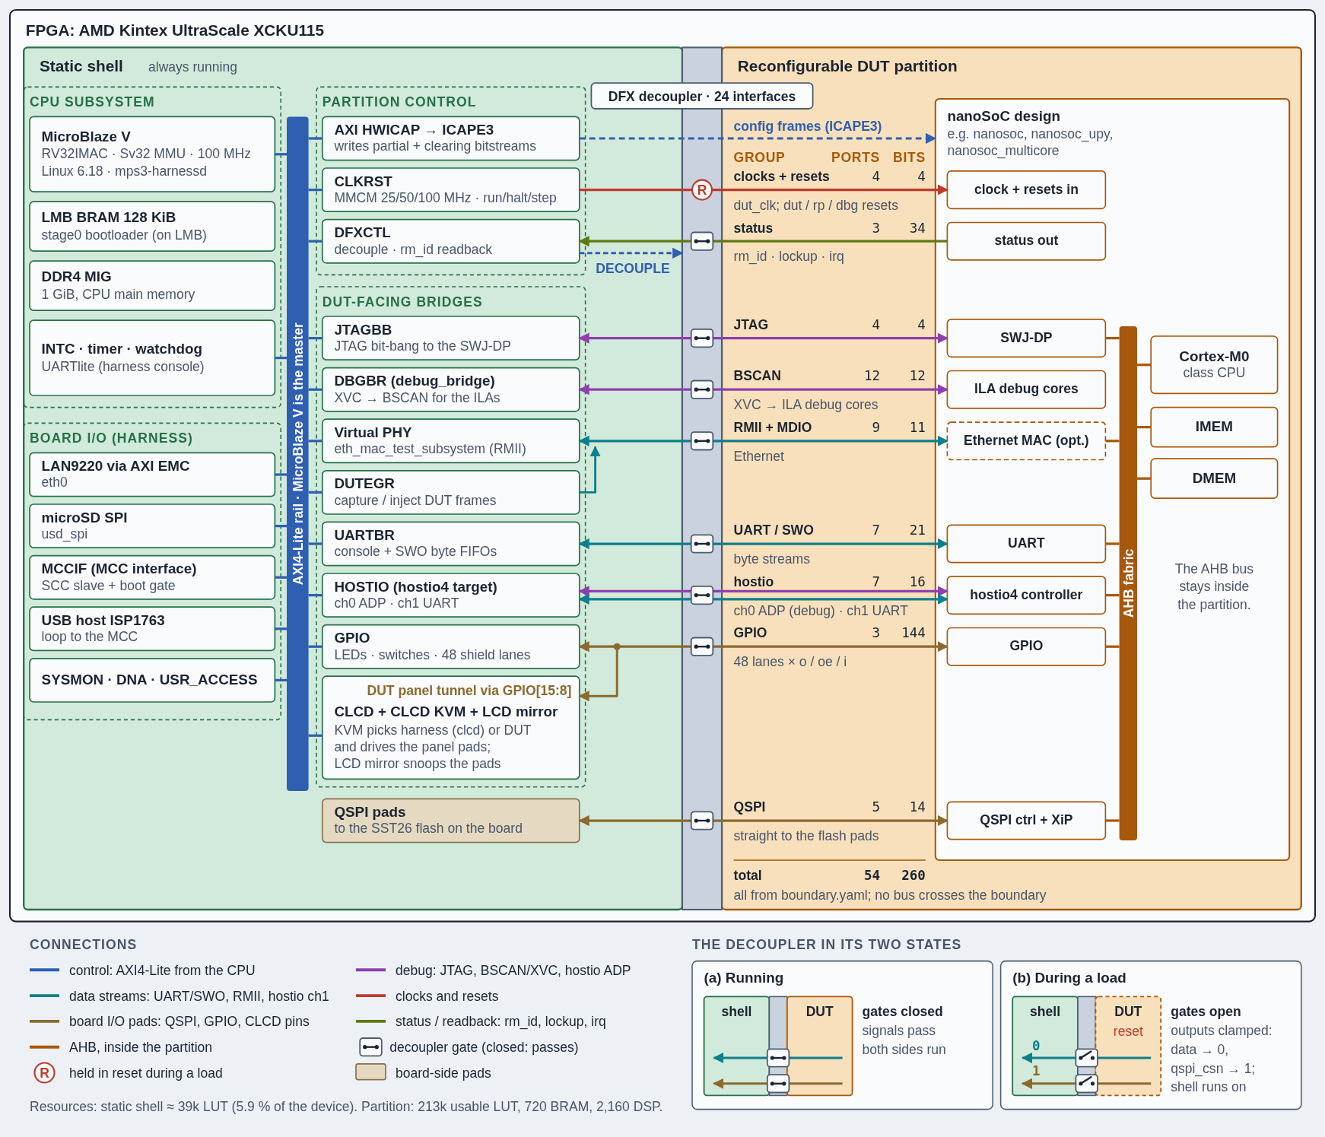Click the hostio4 controller block
Viewport: 1325px width, 1137px height.
1026,595
